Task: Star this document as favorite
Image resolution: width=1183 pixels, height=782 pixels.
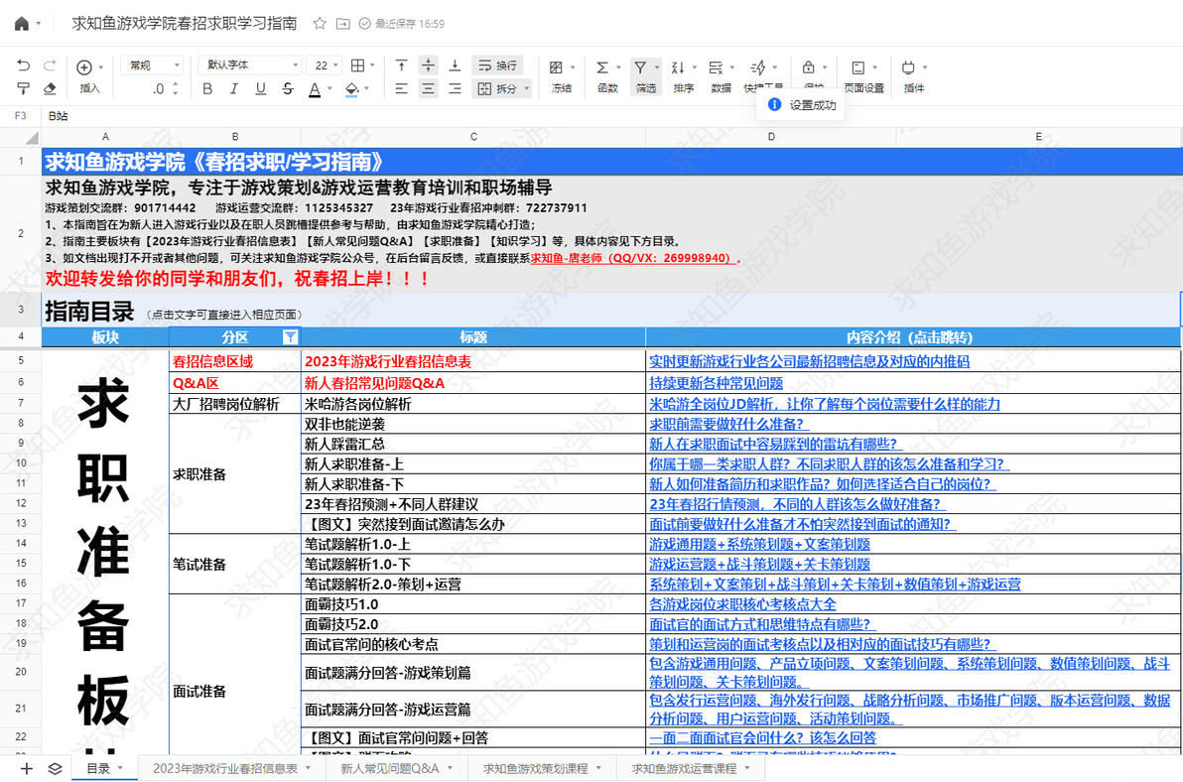Action: point(320,24)
